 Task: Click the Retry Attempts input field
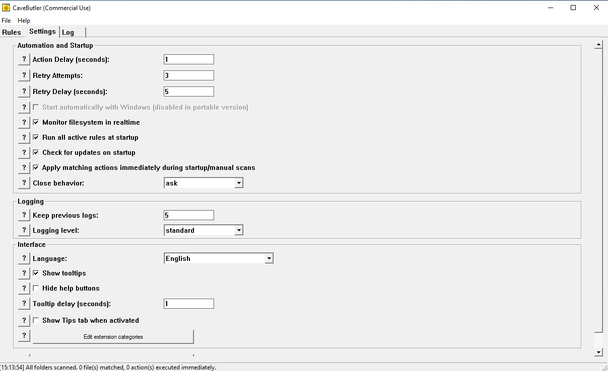tap(189, 75)
